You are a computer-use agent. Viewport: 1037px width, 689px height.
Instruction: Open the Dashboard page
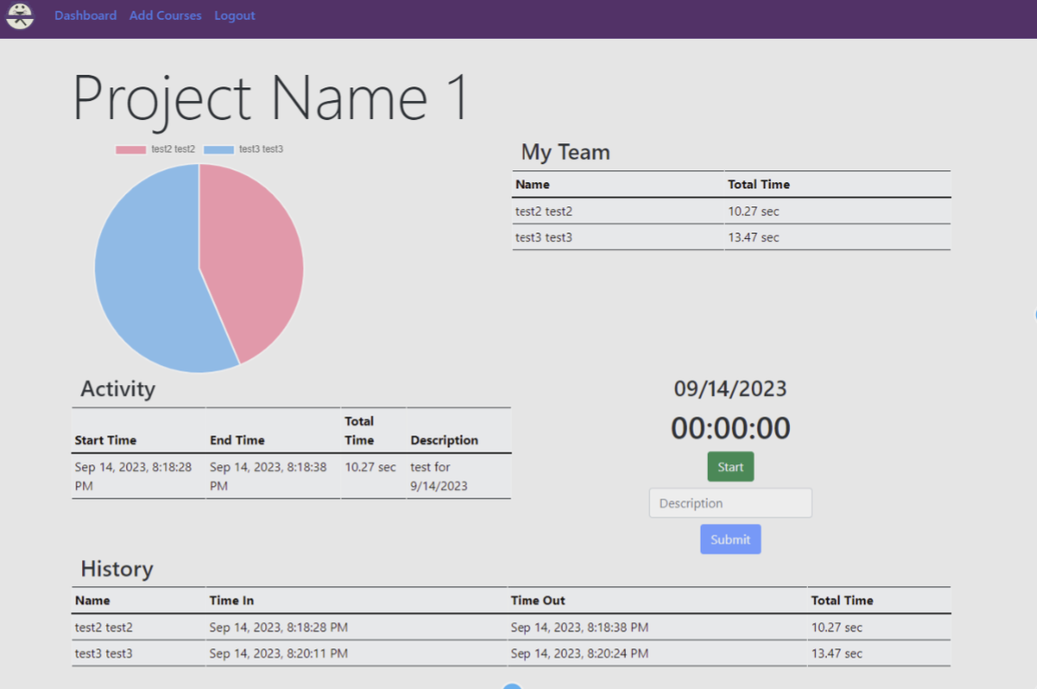86,15
